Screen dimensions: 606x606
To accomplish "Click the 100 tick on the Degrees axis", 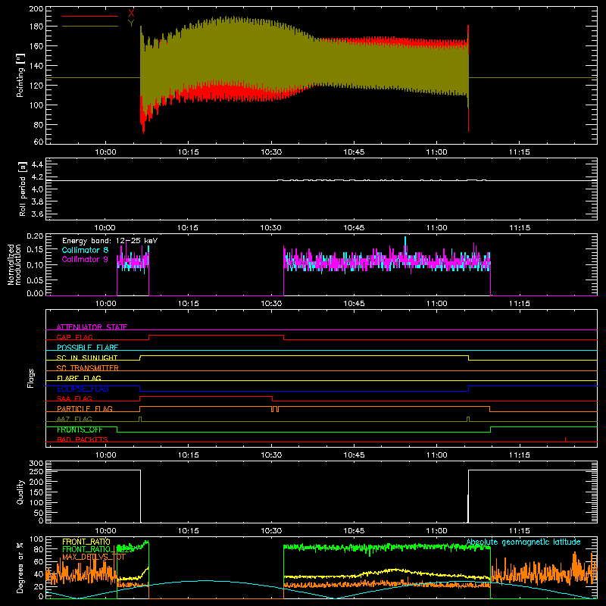I will tap(36, 539).
